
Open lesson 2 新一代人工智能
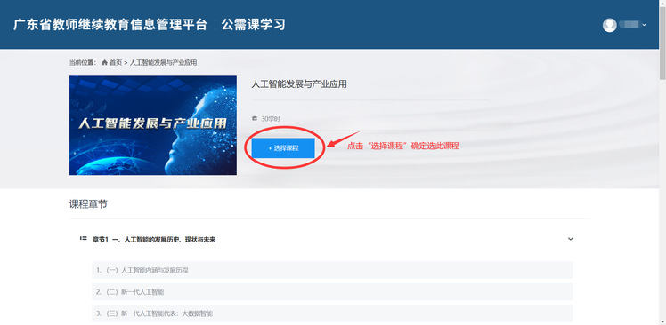click(x=332, y=292)
